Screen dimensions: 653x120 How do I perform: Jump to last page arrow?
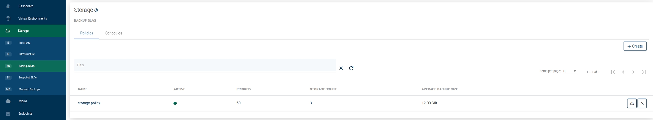tap(644, 72)
